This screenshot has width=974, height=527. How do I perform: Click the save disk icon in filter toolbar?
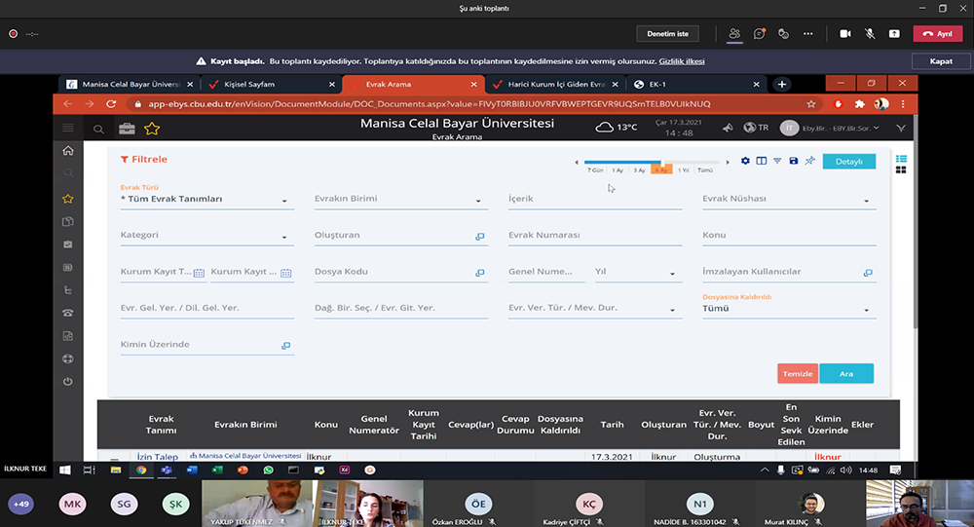click(793, 161)
